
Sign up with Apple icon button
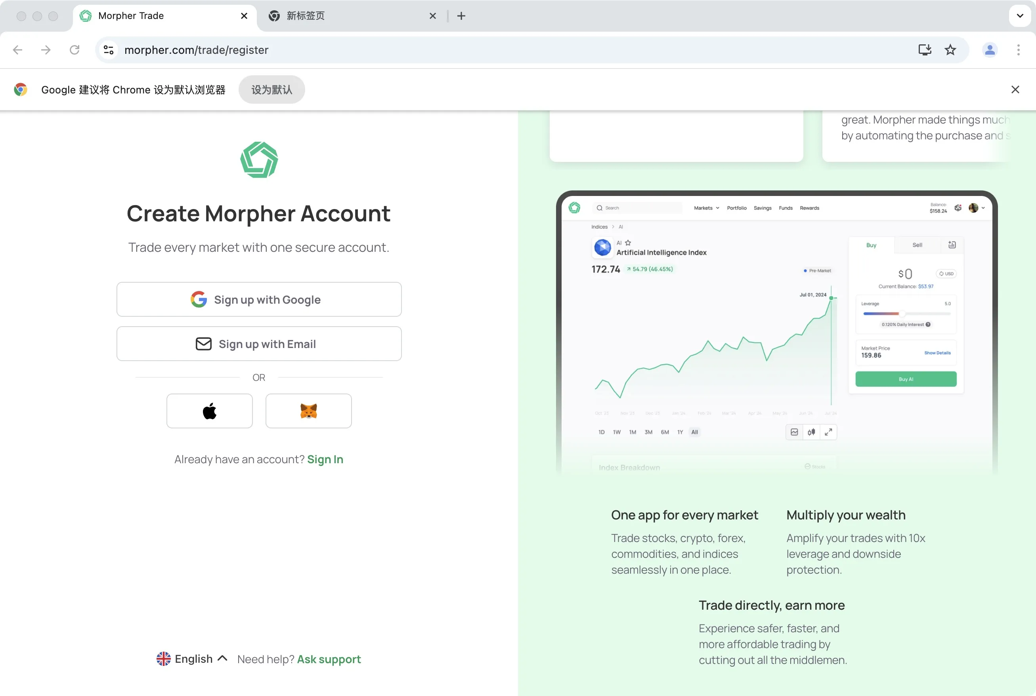210,411
